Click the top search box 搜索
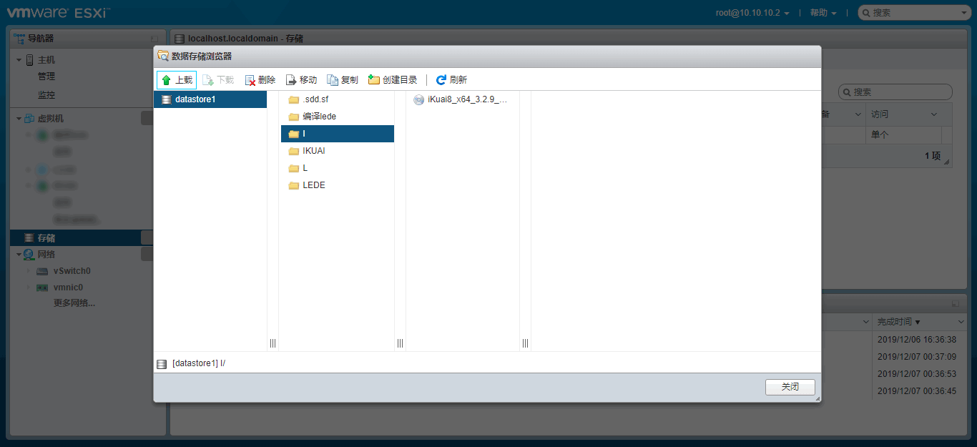Viewport: 977px width, 447px height. coord(913,13)
